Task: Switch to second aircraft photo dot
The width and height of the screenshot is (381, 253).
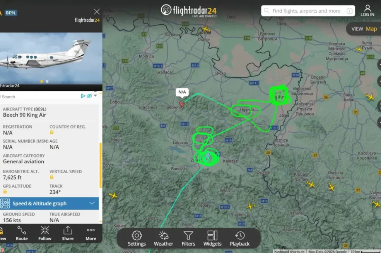Action: click(x=47, y=82)
